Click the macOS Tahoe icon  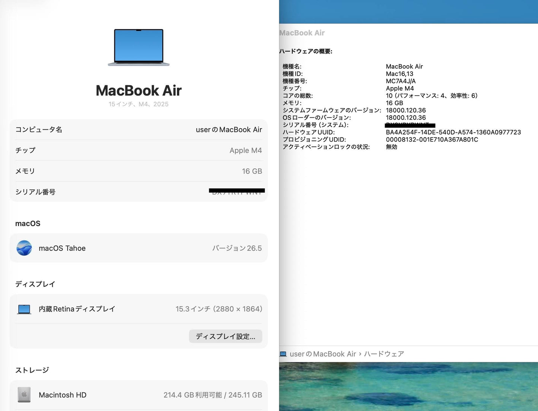pyautogui.click(x=24, y=248)
